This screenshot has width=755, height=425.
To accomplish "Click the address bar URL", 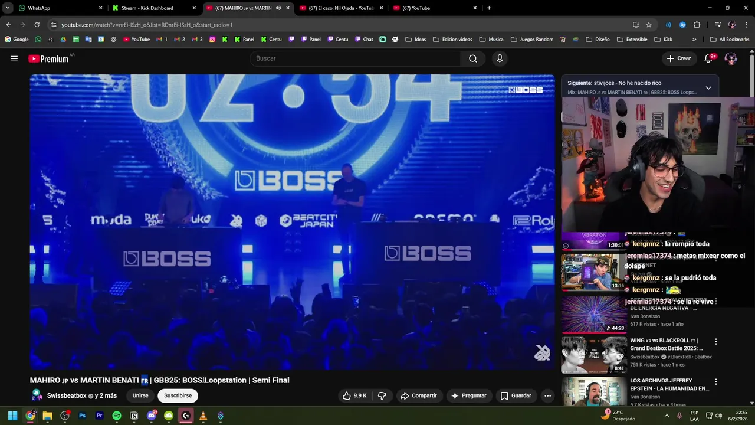I will pos(147,25).
